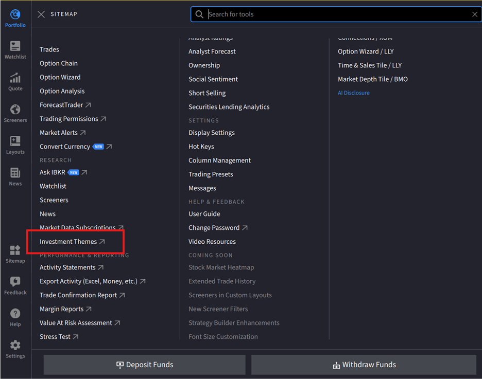Open Investment Themes
The width and height of the screenshot is (482, 379).
pos(68,241)
